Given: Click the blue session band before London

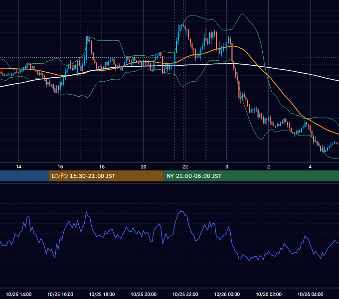Looking at the screenshot, I should (24, 176).
